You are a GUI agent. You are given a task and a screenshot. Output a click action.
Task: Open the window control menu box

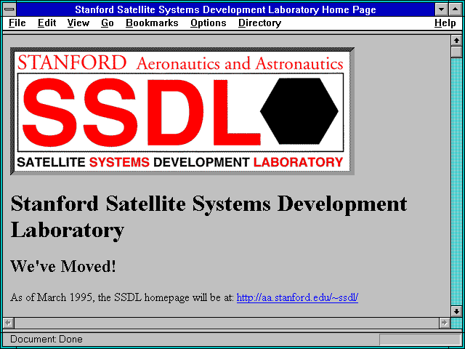tap(9, 9)
